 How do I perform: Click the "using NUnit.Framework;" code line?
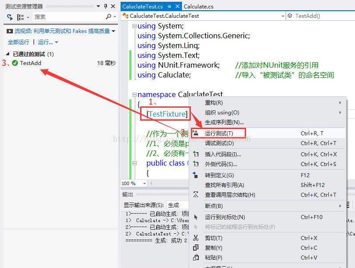(x=179, y=65)
